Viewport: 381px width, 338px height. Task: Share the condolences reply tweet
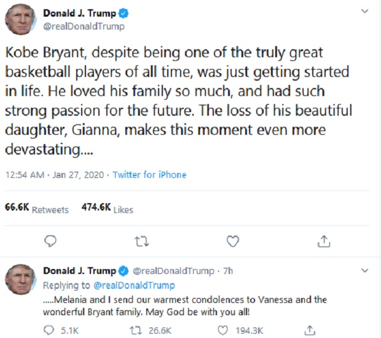pyautogui.click(x=310, y=330)
